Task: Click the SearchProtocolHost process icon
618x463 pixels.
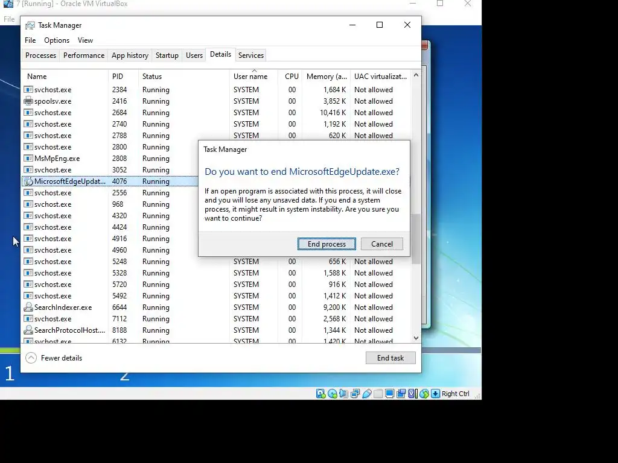Action: [28, 330]
